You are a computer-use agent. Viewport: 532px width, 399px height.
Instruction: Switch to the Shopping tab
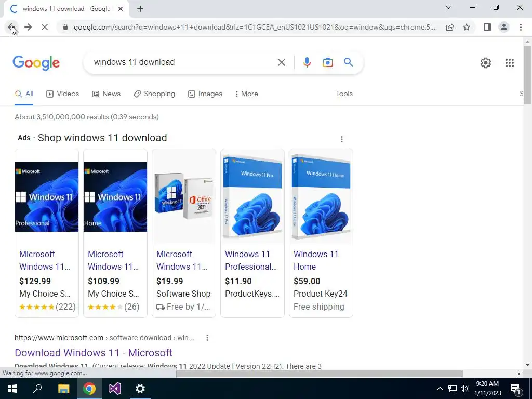(154, 94)
